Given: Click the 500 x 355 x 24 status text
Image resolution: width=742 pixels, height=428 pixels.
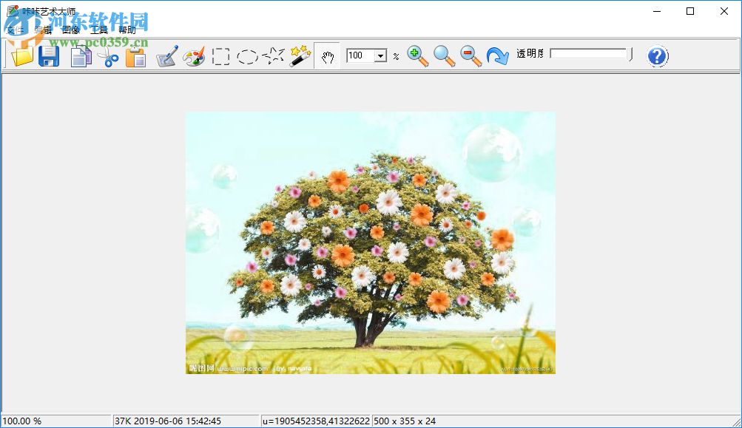Looking at the screenshot, I should pos(405,421).
